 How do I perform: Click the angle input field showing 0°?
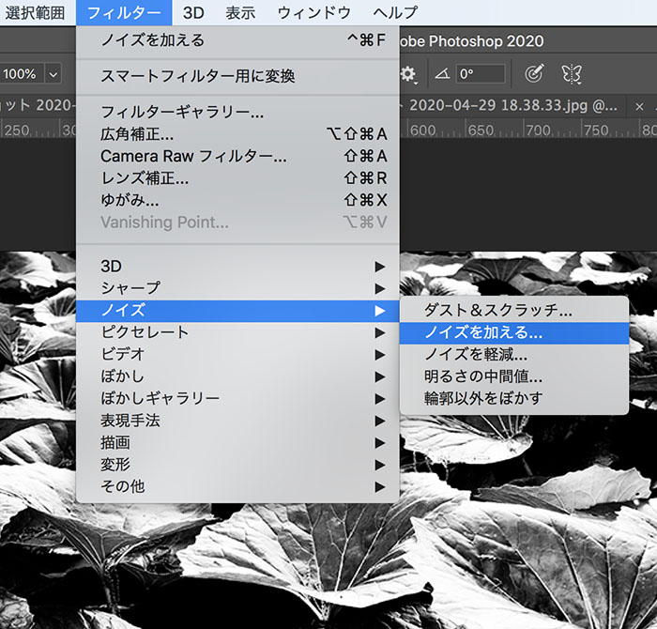481,74
